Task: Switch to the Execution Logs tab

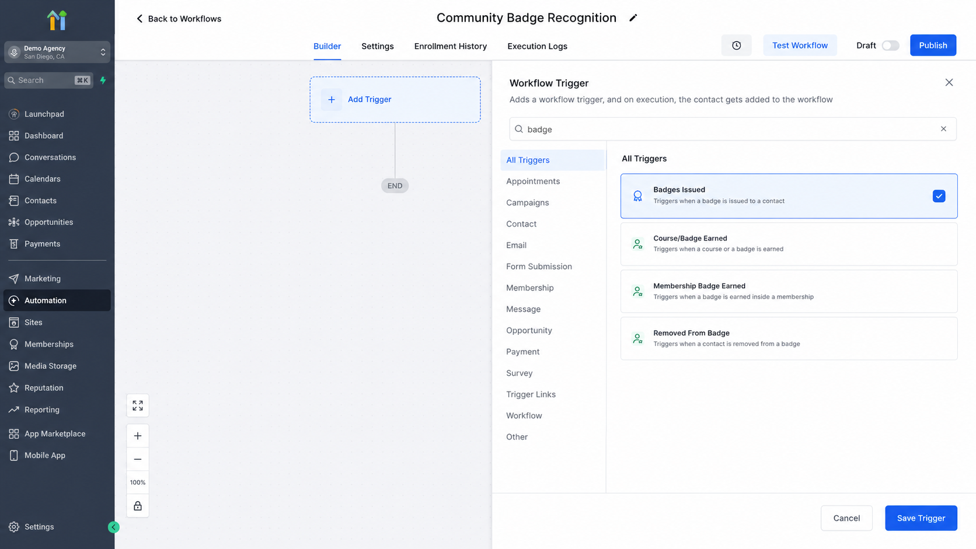Action: click(537, 46)
